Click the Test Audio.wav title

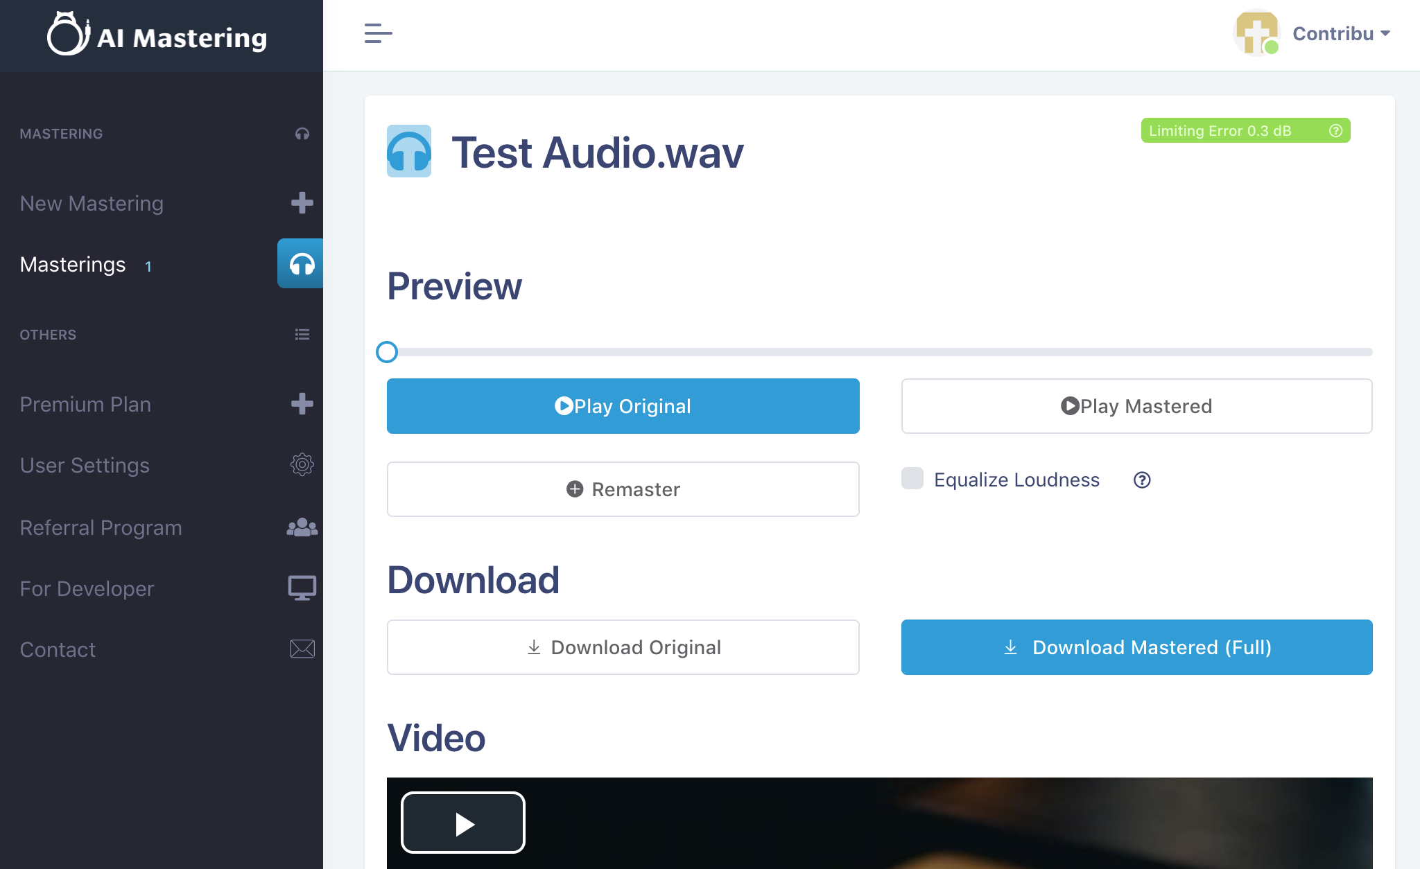598,152
